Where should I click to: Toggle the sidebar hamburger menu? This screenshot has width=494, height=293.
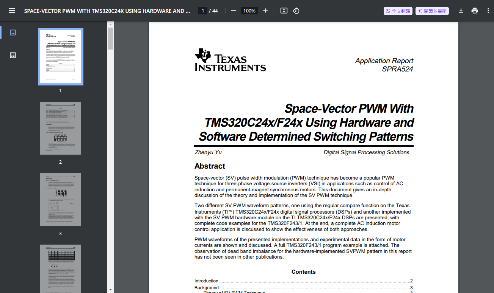[12, 11]
